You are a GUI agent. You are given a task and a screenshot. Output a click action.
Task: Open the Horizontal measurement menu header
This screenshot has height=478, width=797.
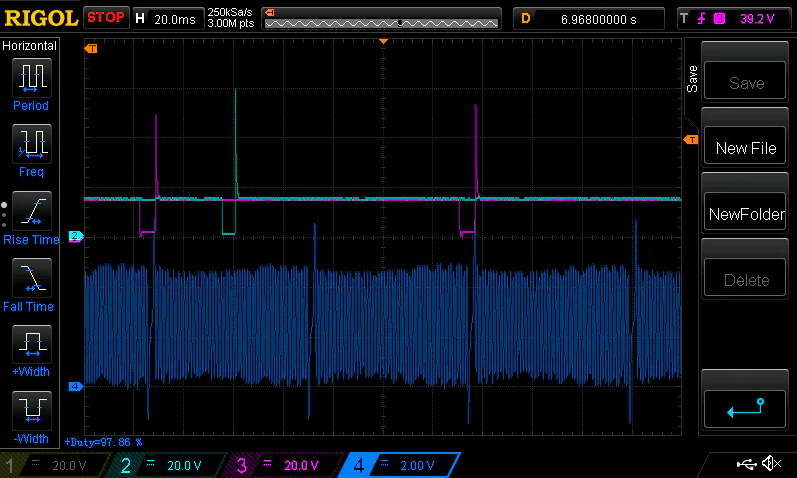click(x=30, y=46)
